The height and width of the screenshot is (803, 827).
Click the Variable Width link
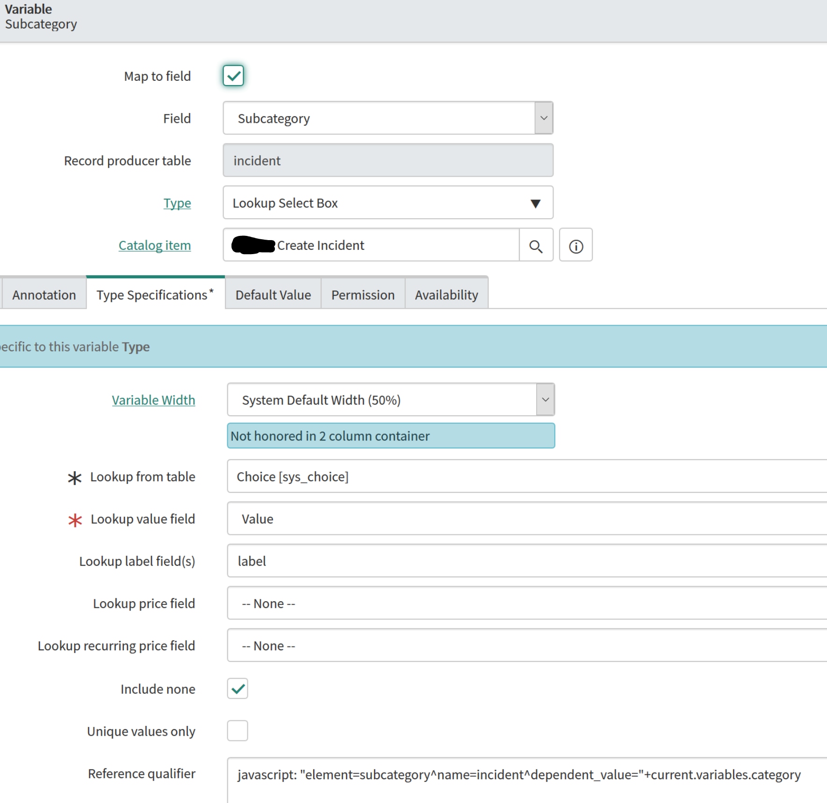coord(153,400)
